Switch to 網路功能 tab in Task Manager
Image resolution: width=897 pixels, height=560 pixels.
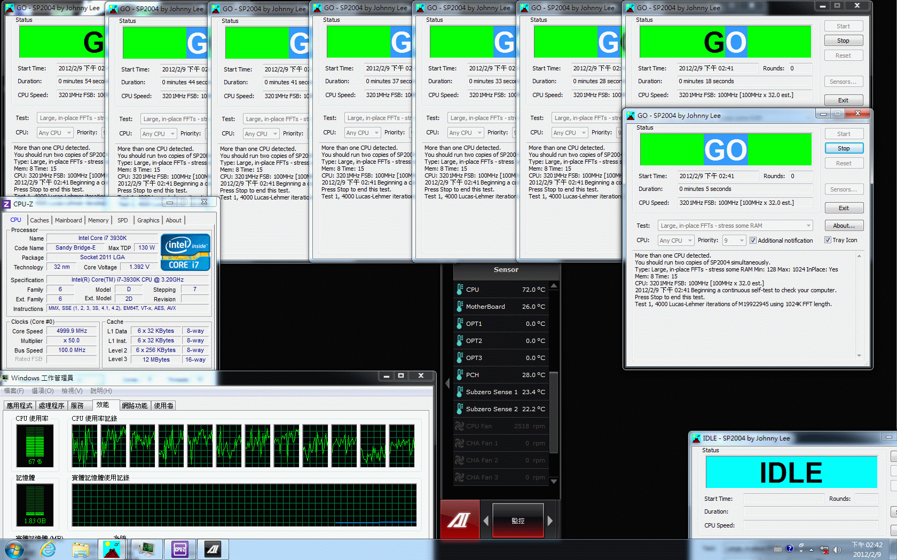point(135,406)
